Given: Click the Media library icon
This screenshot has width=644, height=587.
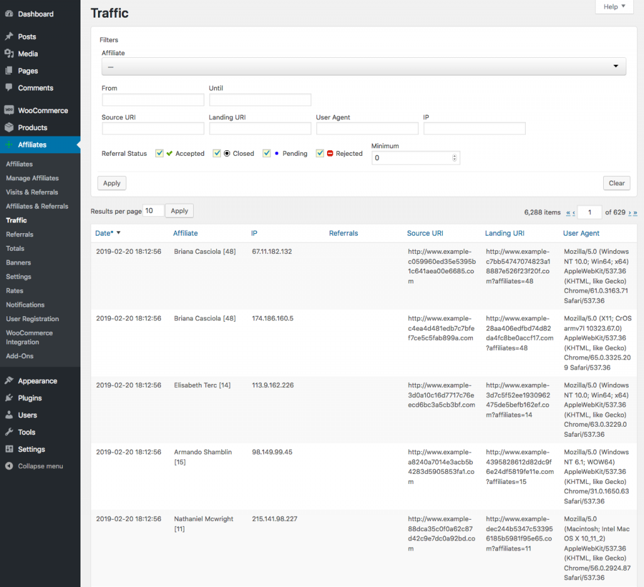Looking at the screenshot, I should pyautogui.click(x=9, y=54).
